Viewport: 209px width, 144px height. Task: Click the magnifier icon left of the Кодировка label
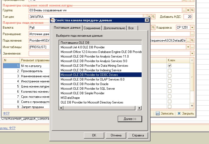tap(153, 27)
